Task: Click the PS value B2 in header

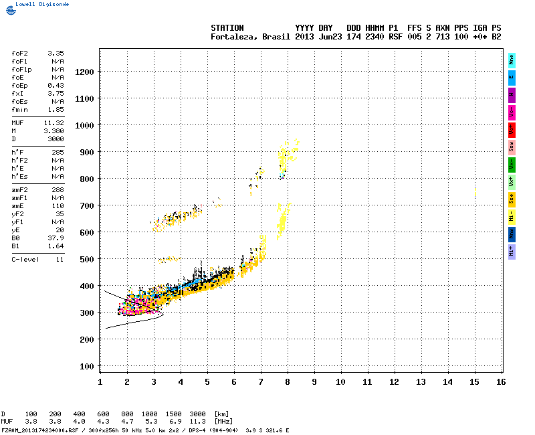Action: (x=496, y=37)
